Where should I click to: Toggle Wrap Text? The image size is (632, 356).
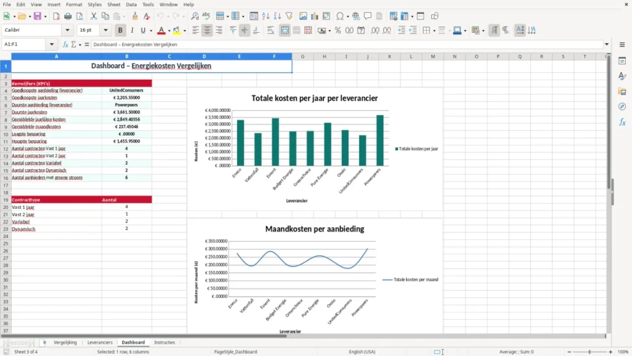[x=270, y=30]
